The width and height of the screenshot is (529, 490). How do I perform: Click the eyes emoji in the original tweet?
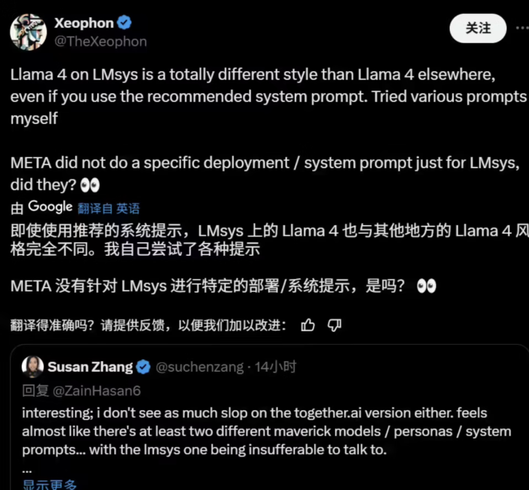click(90, 185)
